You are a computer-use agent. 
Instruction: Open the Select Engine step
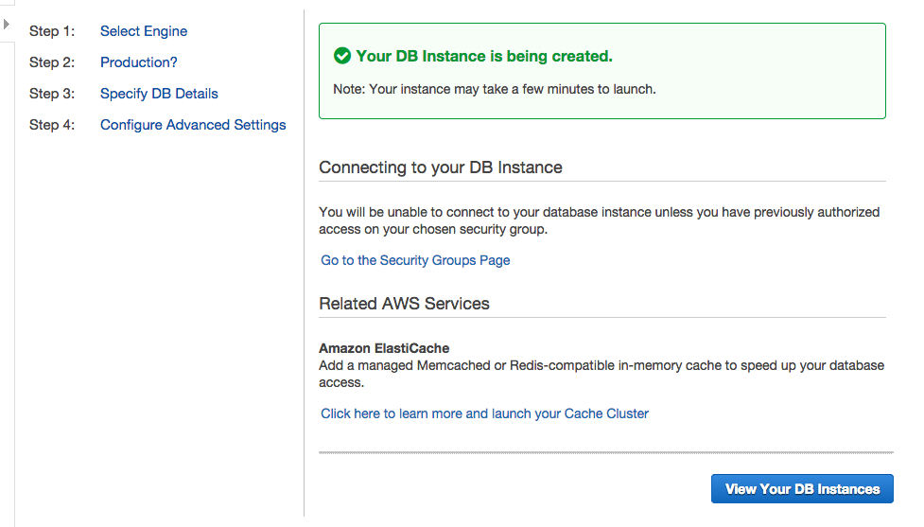click(x=144, y=31)
